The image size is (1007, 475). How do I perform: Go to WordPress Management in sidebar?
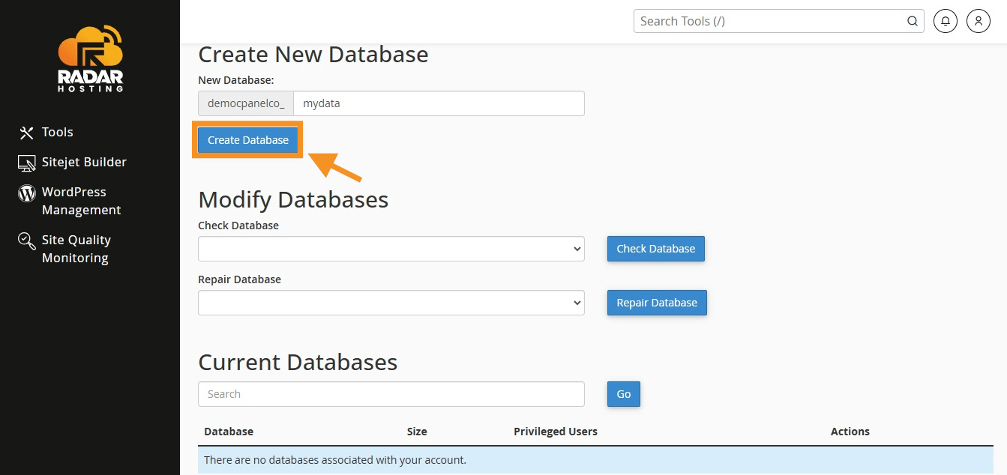80,201
